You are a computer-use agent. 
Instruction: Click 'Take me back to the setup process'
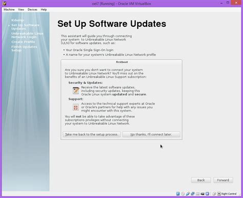(92, 134)
